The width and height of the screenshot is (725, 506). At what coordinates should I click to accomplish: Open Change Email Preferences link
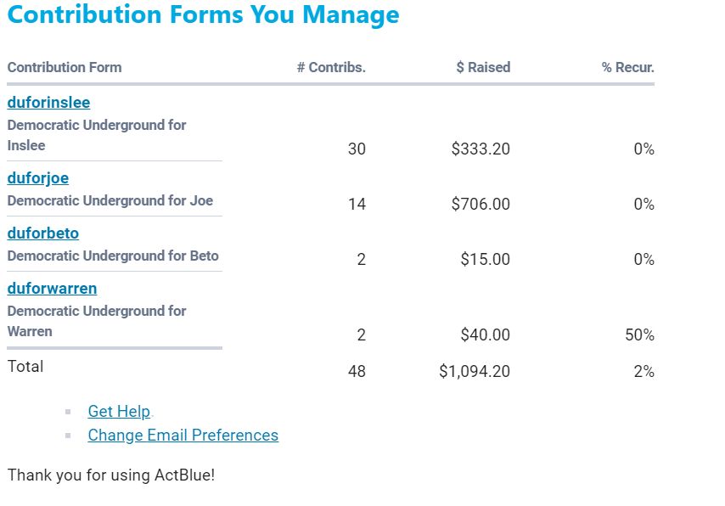tap(183, 436)
